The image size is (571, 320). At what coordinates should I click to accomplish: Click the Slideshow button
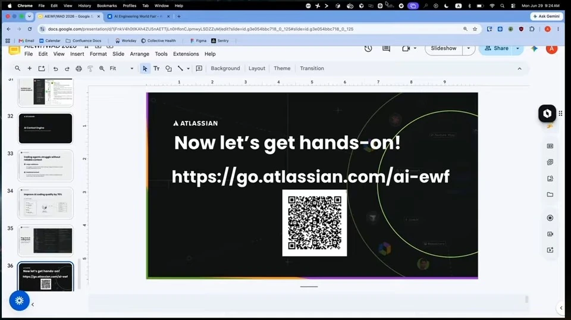coord(444,48)
